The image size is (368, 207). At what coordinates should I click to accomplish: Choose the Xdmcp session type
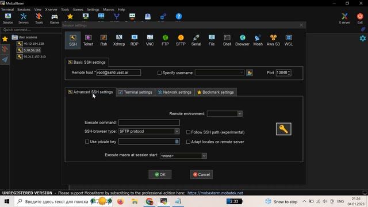119,40
